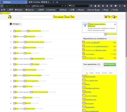The image size is (127, 112).
Task: Click the sync icon in Firefox toolbar
Action: (x=111, y=6)
